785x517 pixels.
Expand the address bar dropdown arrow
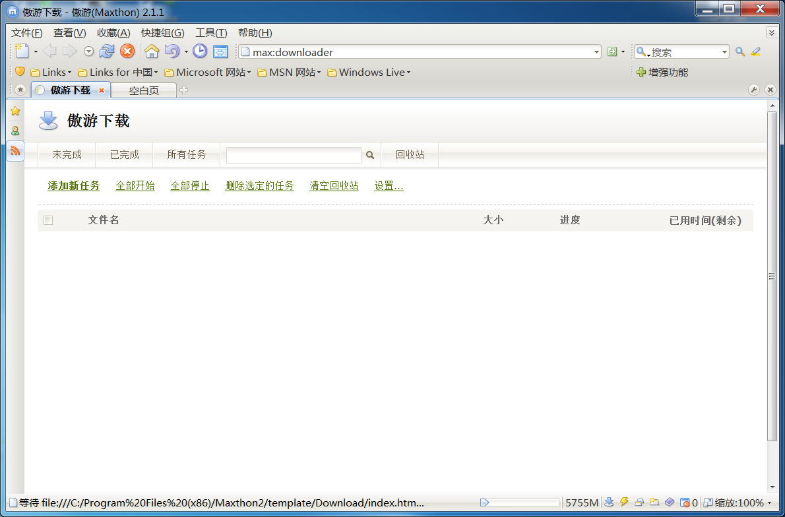[596, 52]
